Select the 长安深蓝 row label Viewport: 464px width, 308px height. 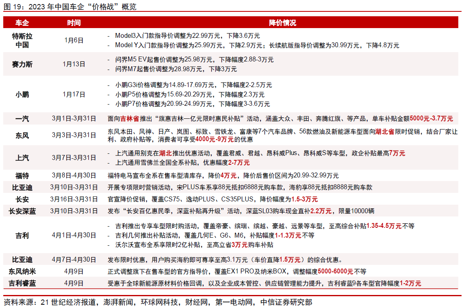22,211
